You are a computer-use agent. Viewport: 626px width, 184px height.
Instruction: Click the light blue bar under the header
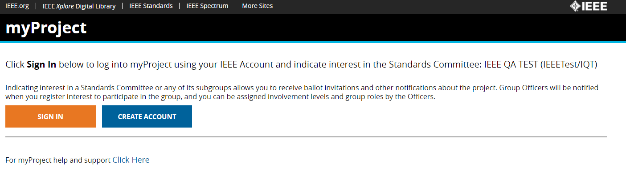tap(313, 42)
